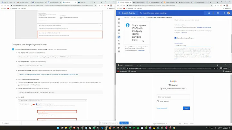Open Chrome menu in the Google Admin window
The width and height of the screenshot is (232, 130).
[230, 5]
